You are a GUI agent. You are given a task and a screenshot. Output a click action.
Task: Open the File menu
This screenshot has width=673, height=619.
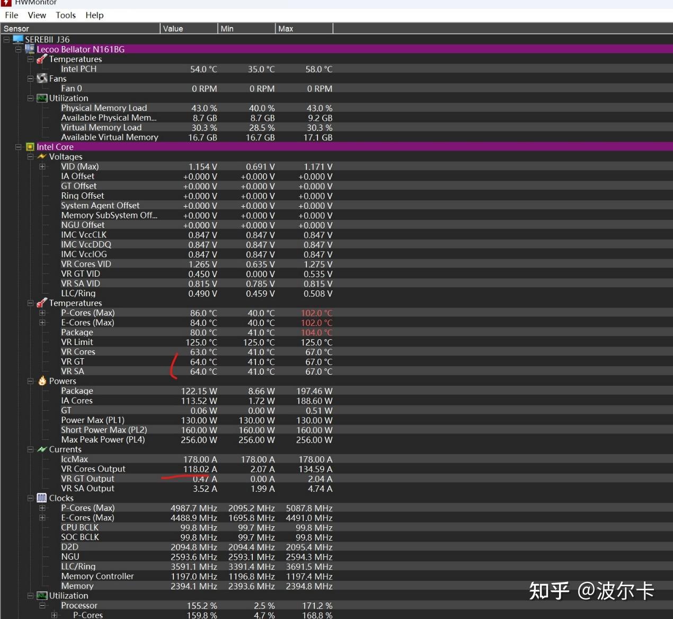point(11,15)
